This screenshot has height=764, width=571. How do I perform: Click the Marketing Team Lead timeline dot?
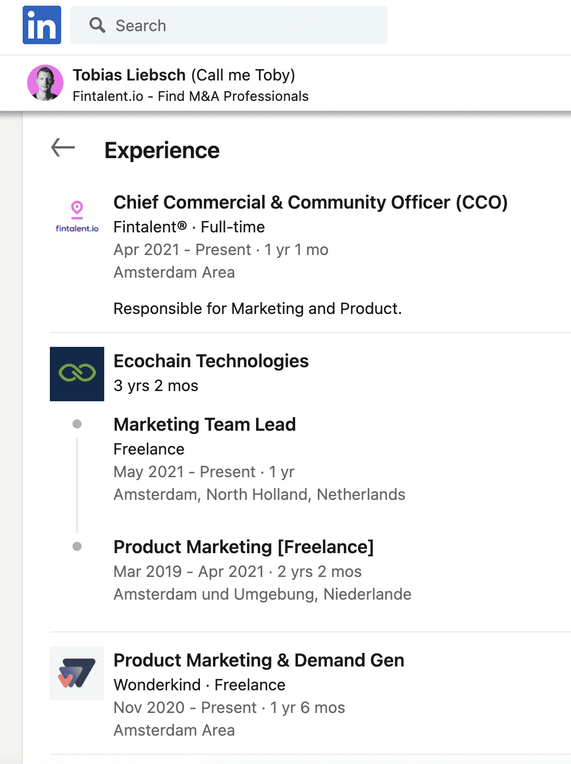pyautogui.click(x=77, y=424)
